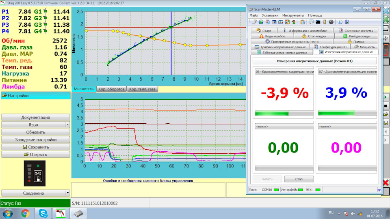390x219 pixels.
Task: Expand the 06 Кратковременная коррекция PID selector
Action: pyautogui.click(x=284, y=71)
